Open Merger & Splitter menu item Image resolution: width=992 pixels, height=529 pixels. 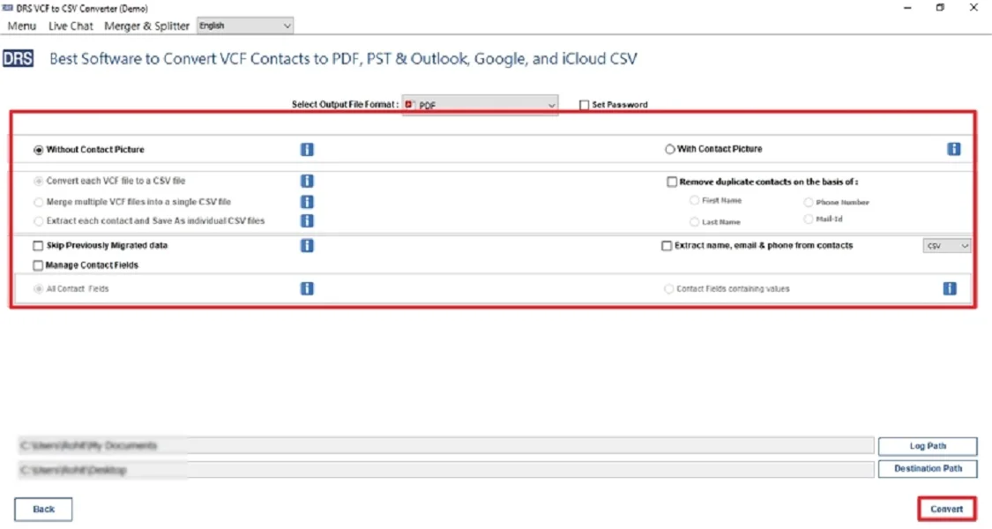[x=146, y=26]
